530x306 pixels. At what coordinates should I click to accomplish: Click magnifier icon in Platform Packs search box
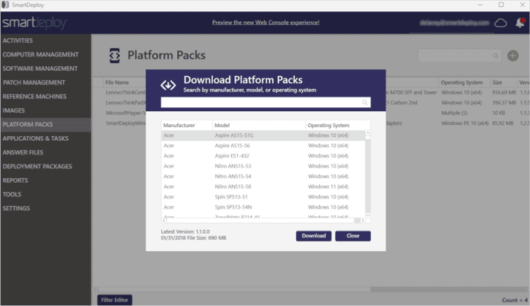pyautogui.click(x=496, y=56)
